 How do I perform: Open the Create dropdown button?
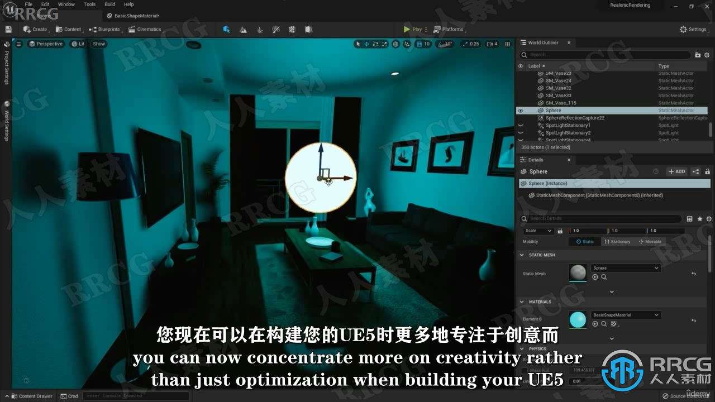click(x=36, y=29)
